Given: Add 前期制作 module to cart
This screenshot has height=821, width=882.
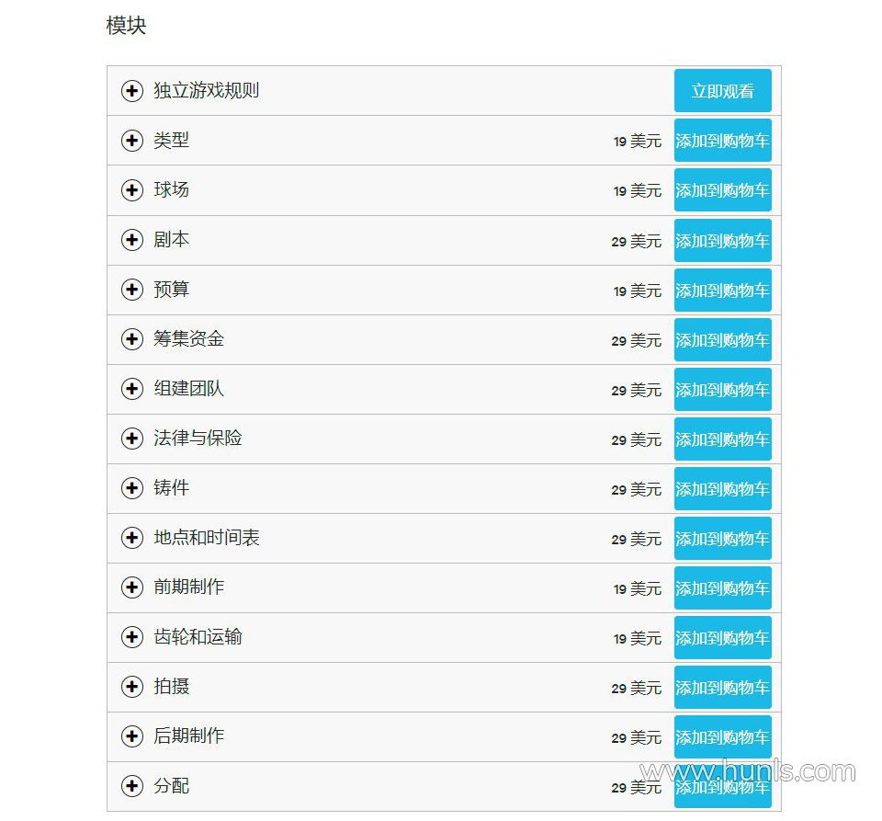Looking at the screenshot, I should (x=722, y=587).
